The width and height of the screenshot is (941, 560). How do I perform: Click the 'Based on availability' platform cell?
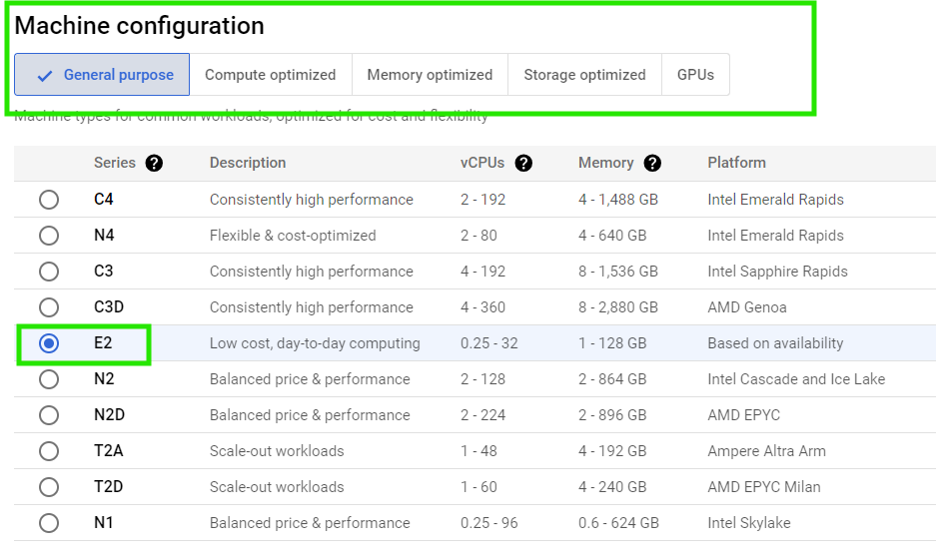click(775, 343)
